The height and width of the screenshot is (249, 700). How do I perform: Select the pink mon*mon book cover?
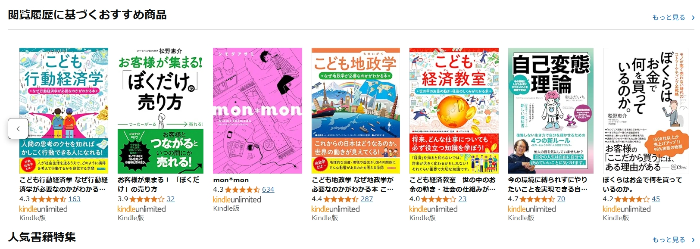(x=257, y=111)
